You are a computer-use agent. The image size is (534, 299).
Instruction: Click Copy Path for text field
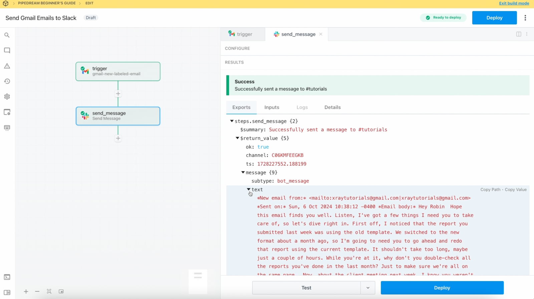tap(490, 189)
